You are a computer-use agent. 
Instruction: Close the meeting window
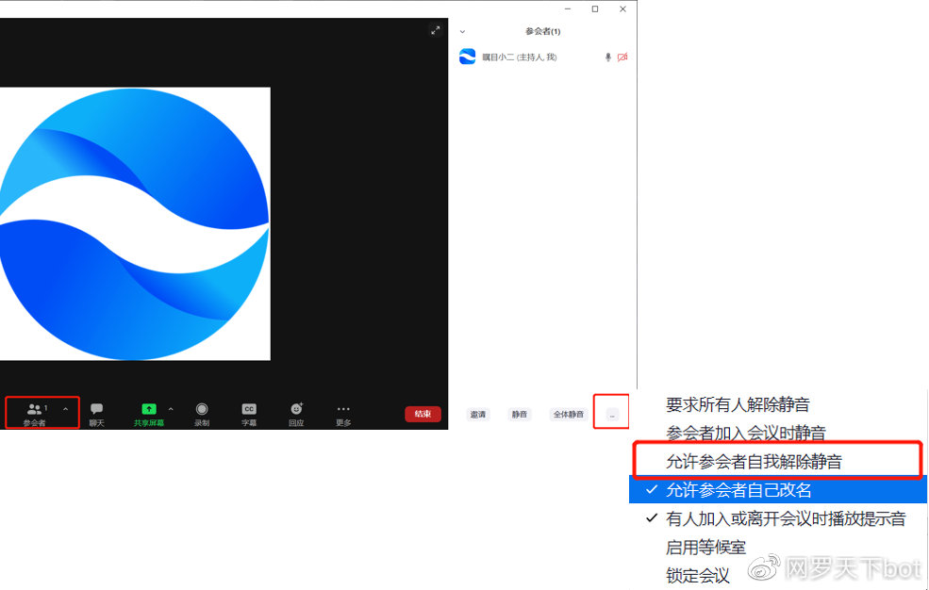tap(622, 8)
